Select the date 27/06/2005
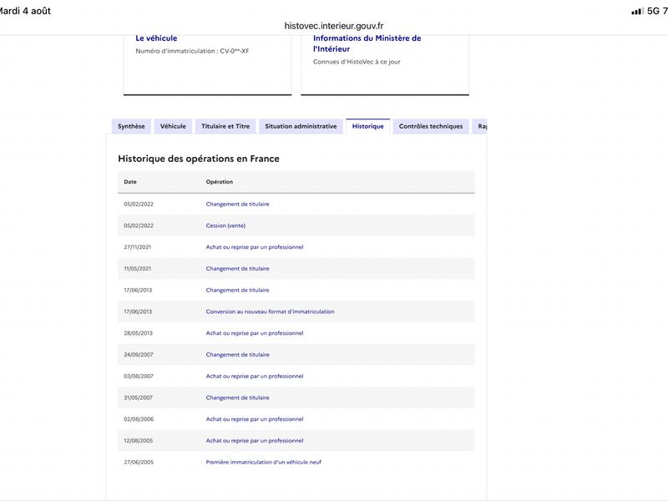Screen dimensions: 668x501 pos(139,463)
